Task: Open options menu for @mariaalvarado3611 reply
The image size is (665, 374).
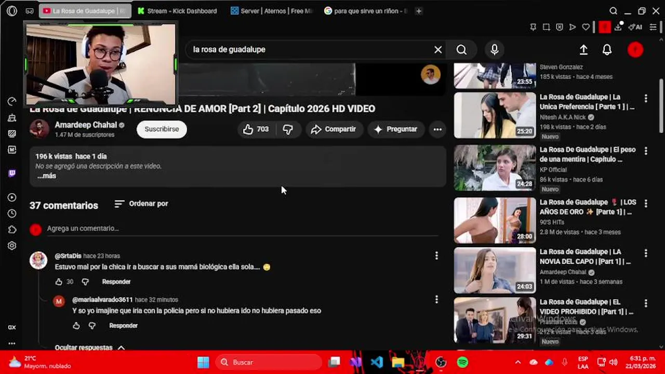Action: 436,299
